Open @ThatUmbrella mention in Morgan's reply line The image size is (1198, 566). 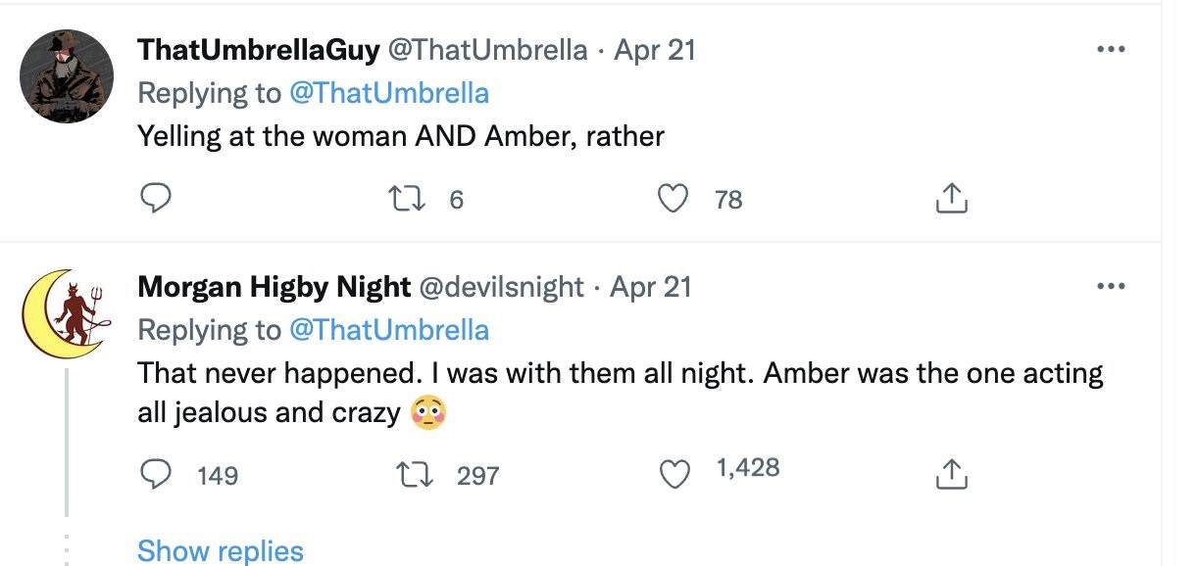(389, 330)
